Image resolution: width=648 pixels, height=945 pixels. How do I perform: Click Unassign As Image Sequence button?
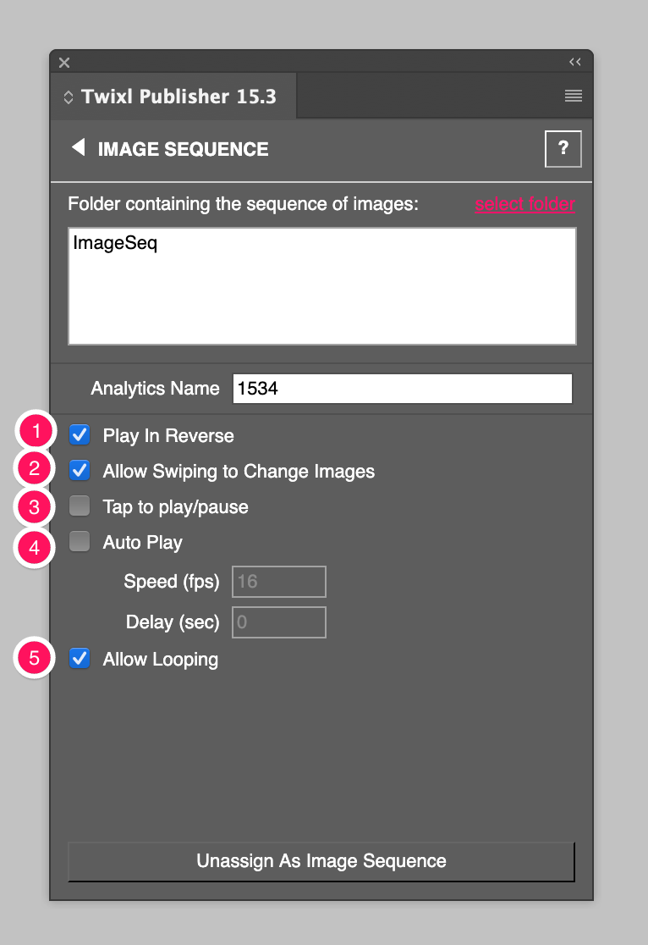(321, 861)
